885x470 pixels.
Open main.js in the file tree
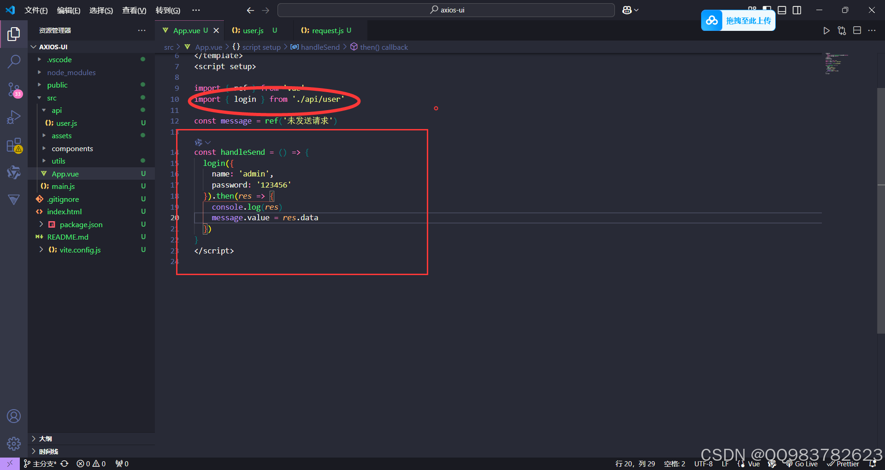91,186
